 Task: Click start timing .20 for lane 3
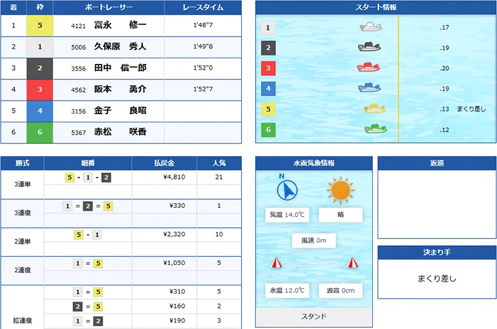(444, 68)
